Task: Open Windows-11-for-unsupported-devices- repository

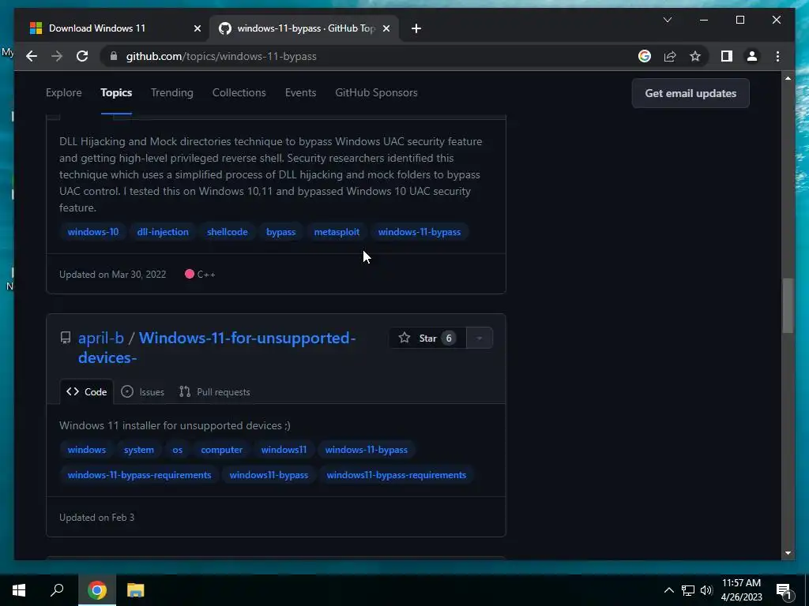Action: coord(216,347)
